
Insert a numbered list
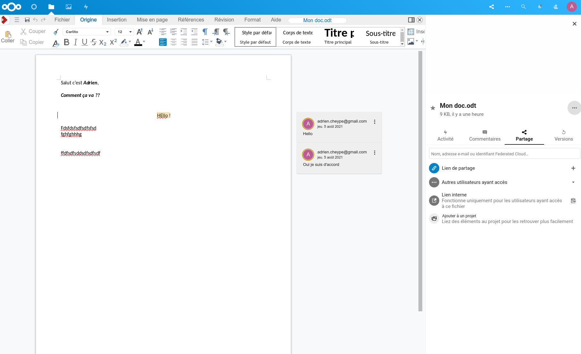point(173,31)
